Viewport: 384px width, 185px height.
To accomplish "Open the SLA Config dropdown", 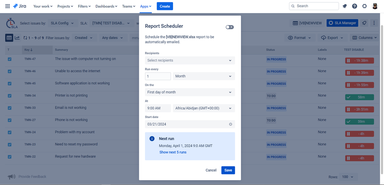I will point(62,23).
